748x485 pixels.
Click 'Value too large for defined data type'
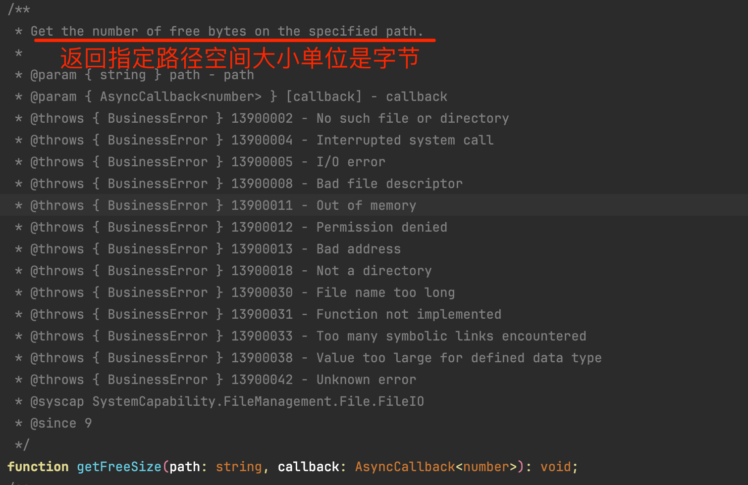(x=459, y=358)
